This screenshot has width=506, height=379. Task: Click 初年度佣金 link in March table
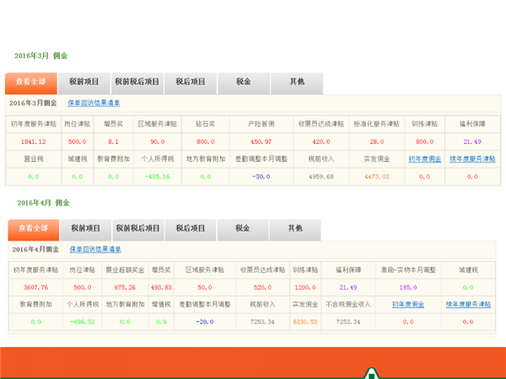pos(424,157)
